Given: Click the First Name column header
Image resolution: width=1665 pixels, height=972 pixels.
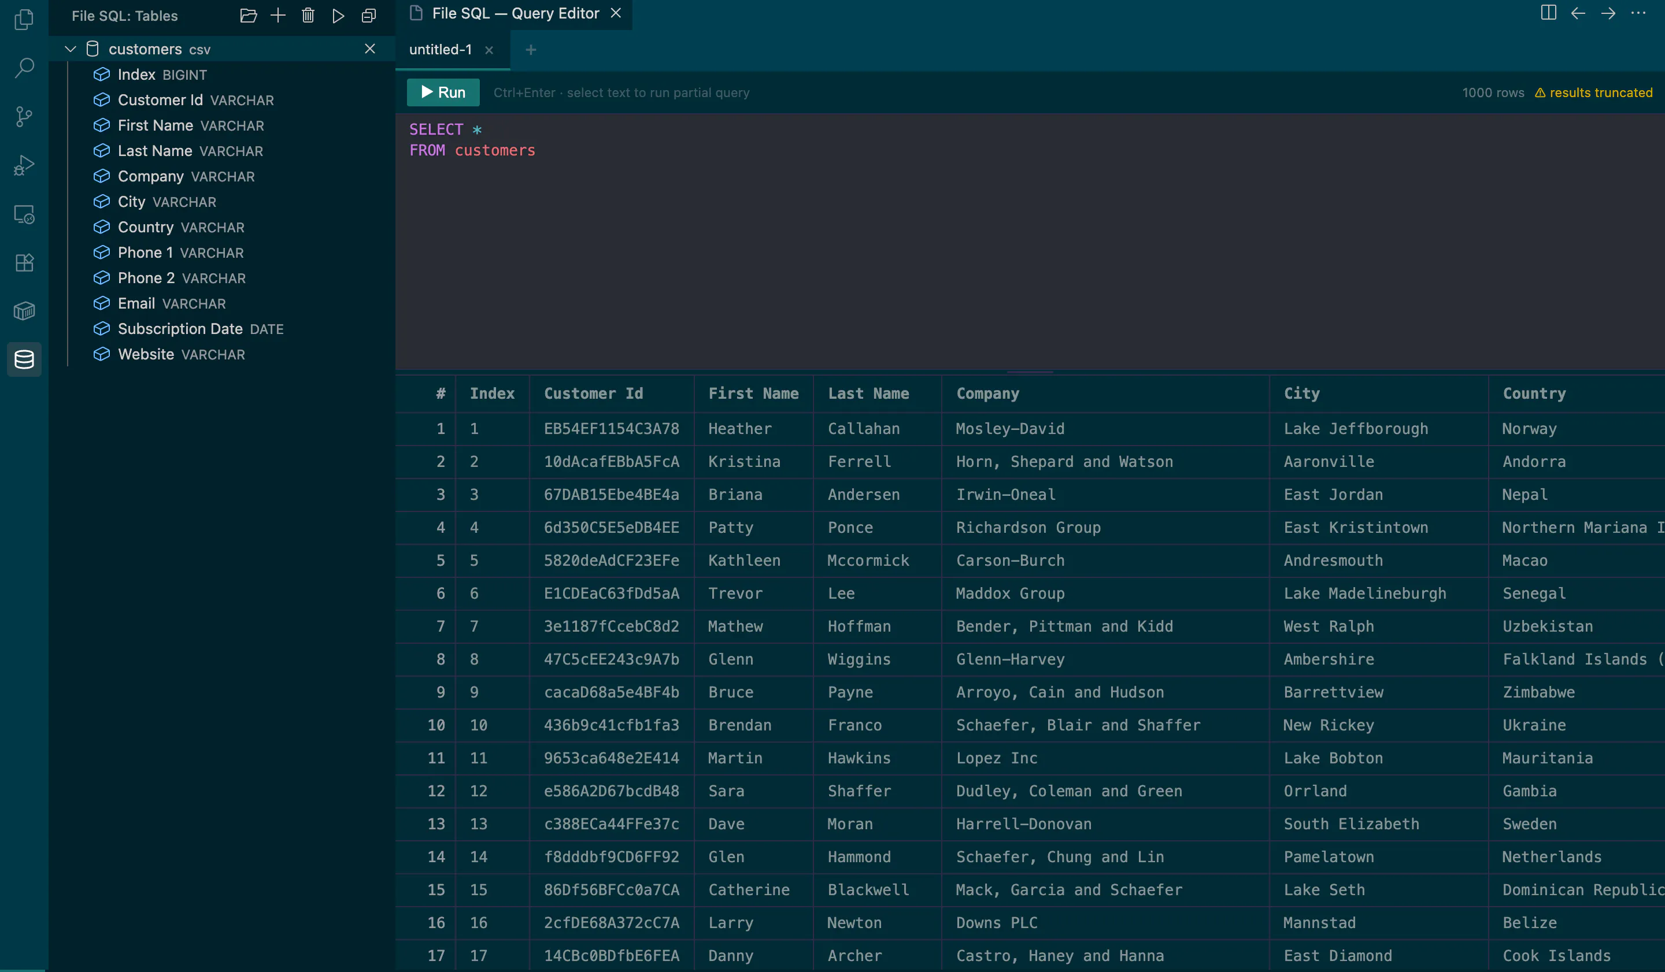Looking at the screenshot, I should (x=753, y=394).
